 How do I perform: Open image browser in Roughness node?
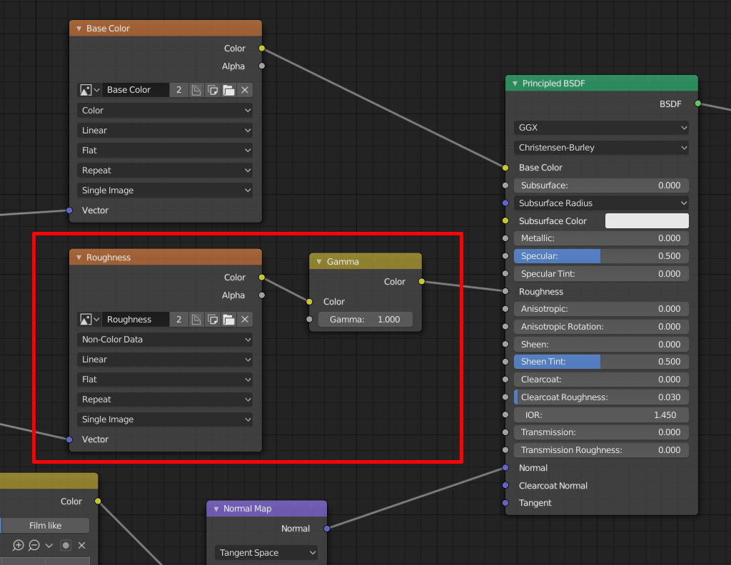click(89, 319)
